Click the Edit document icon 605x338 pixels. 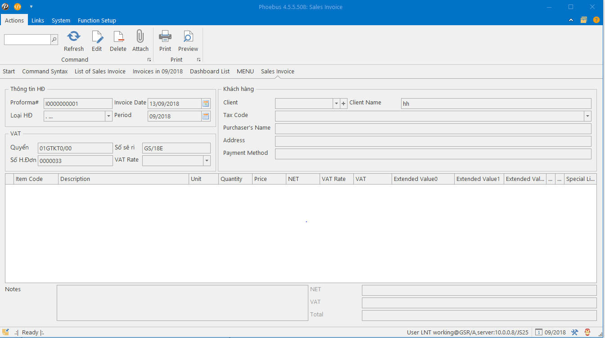[x=97, y=36]
